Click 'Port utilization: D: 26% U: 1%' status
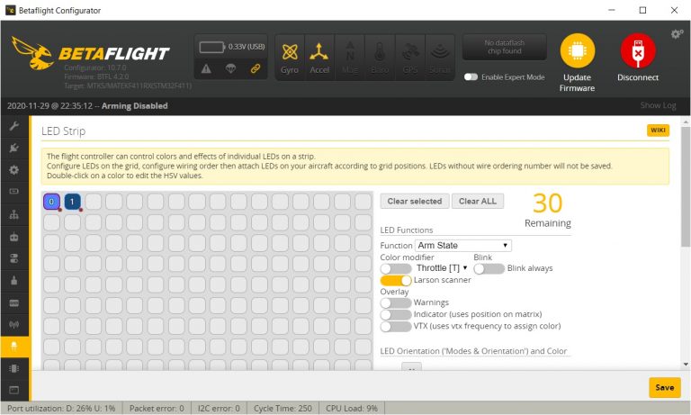This screenshot has width=691, height=415. pyautogui.click(x=61, y=409)
